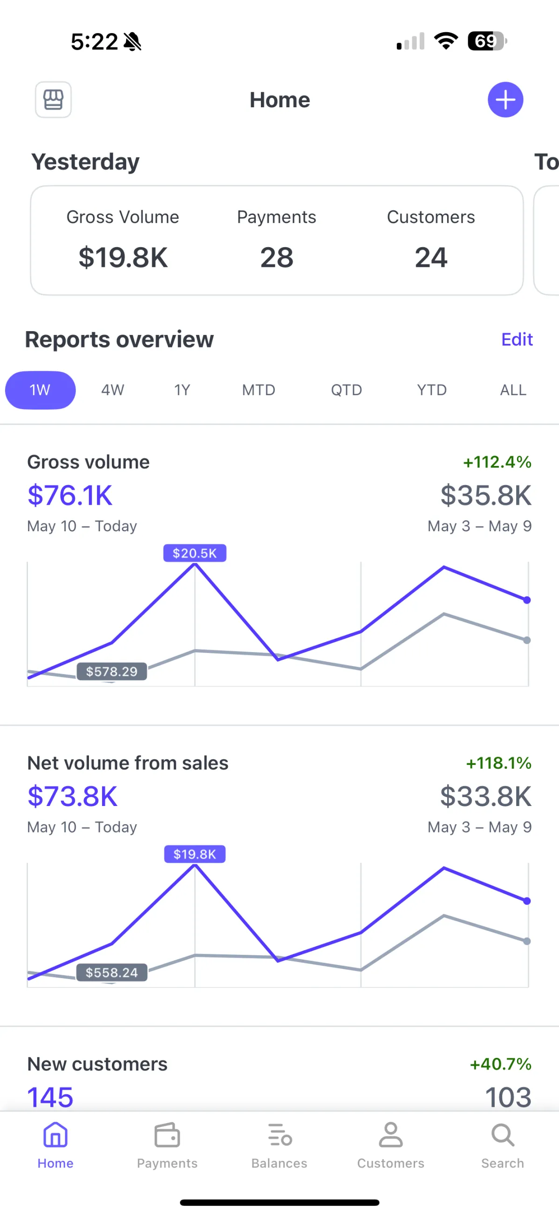Tap the purple plus create button
Image resolution: width=559 pixels, height=1216 pixels.
pyautogui.click(x=505, y=100)
